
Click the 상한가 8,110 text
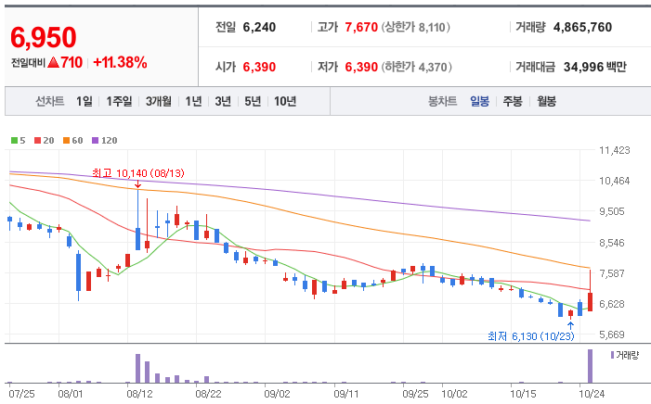point(416,28)
